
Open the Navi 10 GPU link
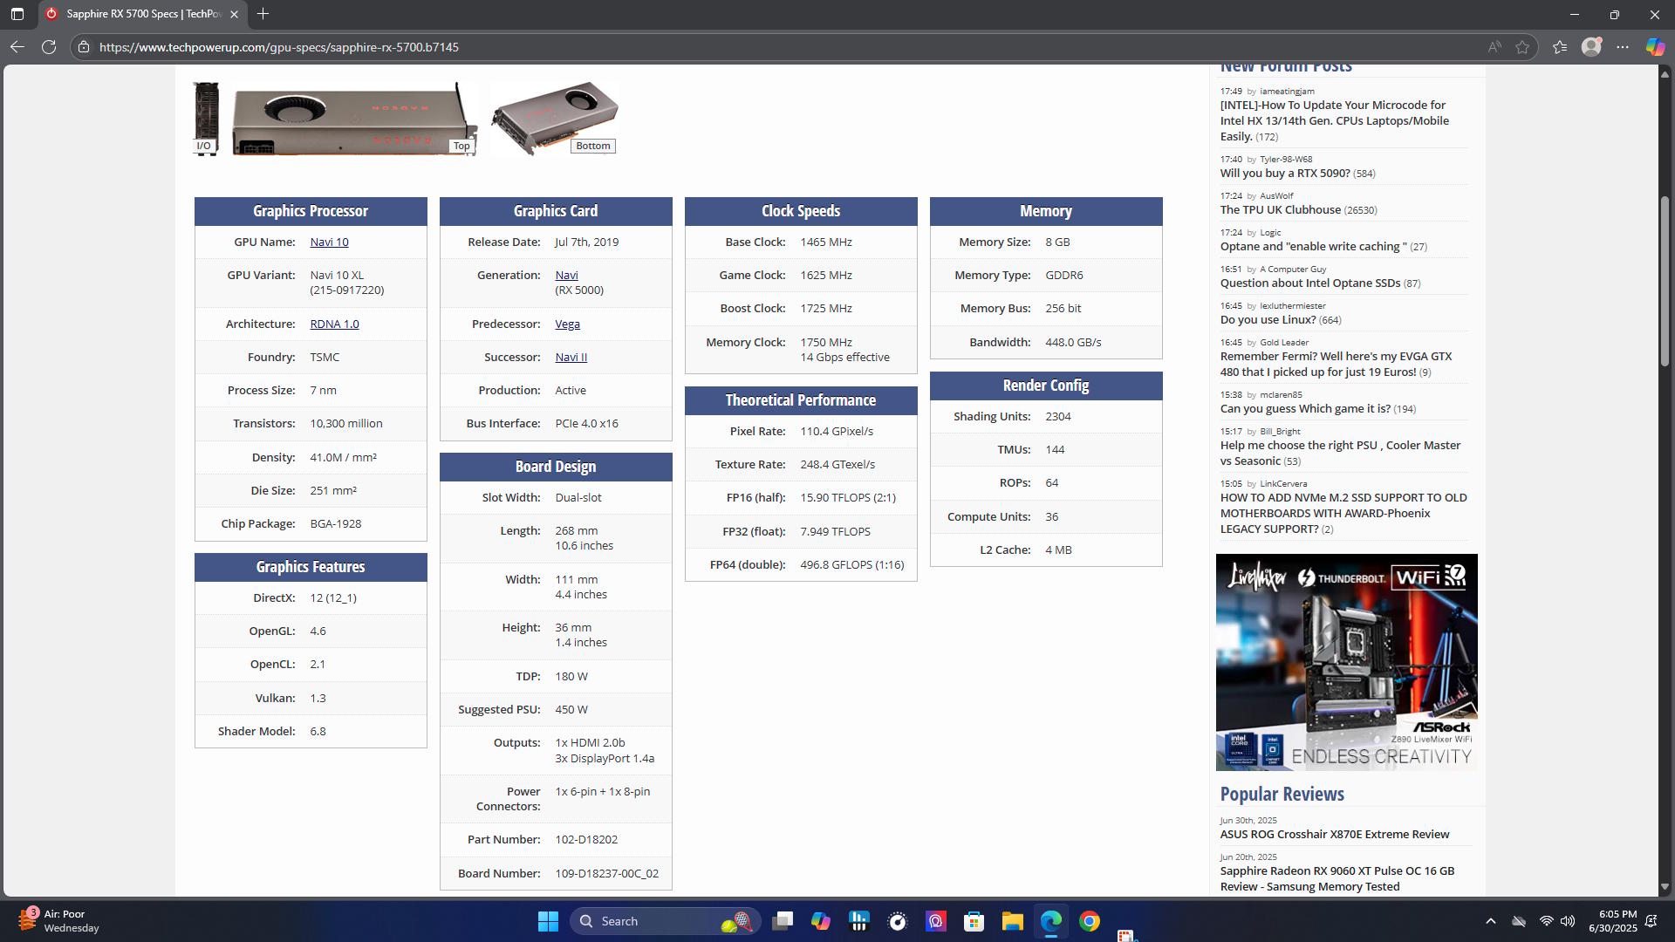(x=329, y=242)
